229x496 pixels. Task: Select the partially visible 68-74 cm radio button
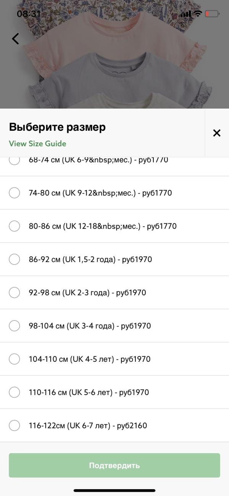coord(15,161)
